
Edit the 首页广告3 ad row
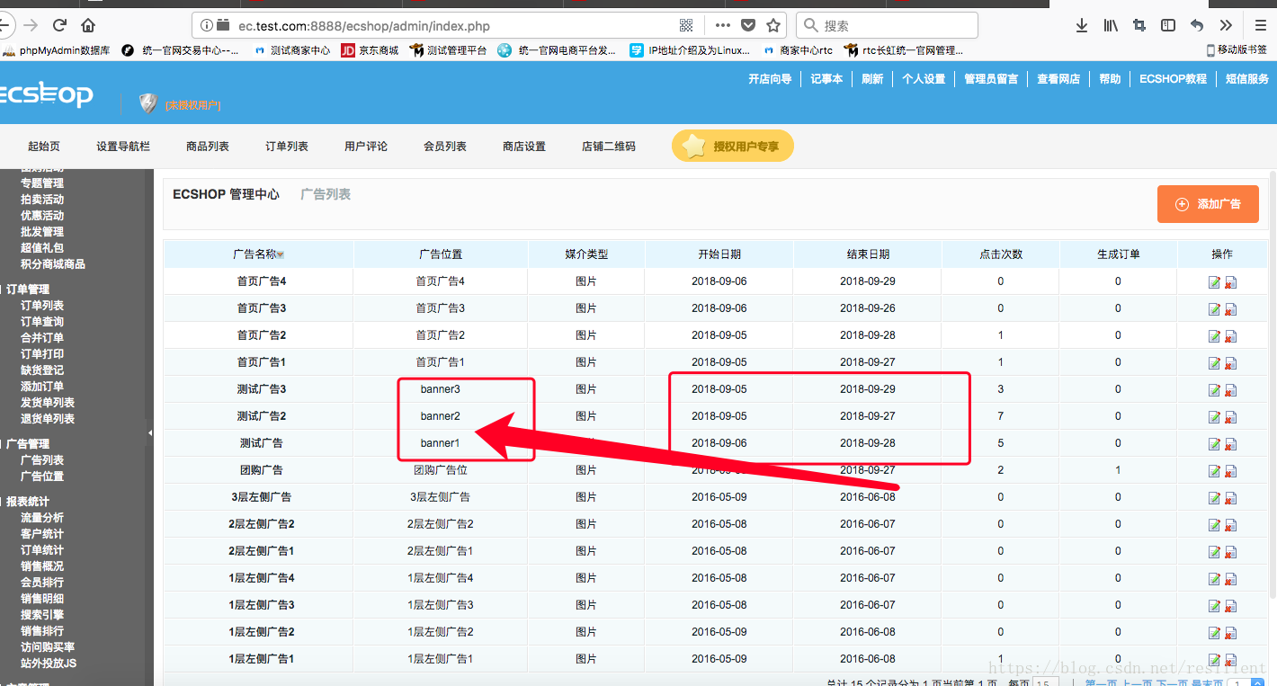[1215, 309]
